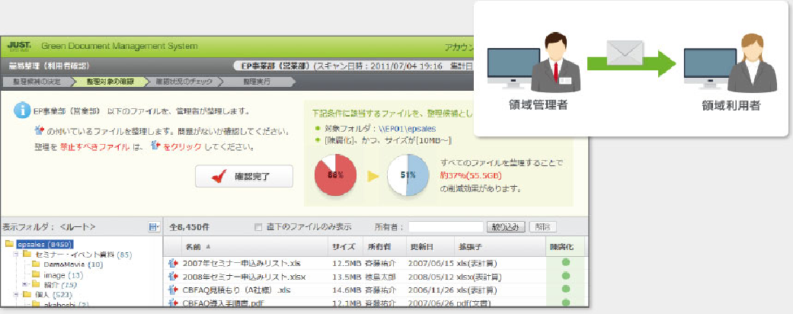The height and width of the screenshot is (314, 793).
Task: Toggle the cleanup icon for 2007年セミナー申込みリスト.xls
Action: pyautogui.click(x=173, y=263)
